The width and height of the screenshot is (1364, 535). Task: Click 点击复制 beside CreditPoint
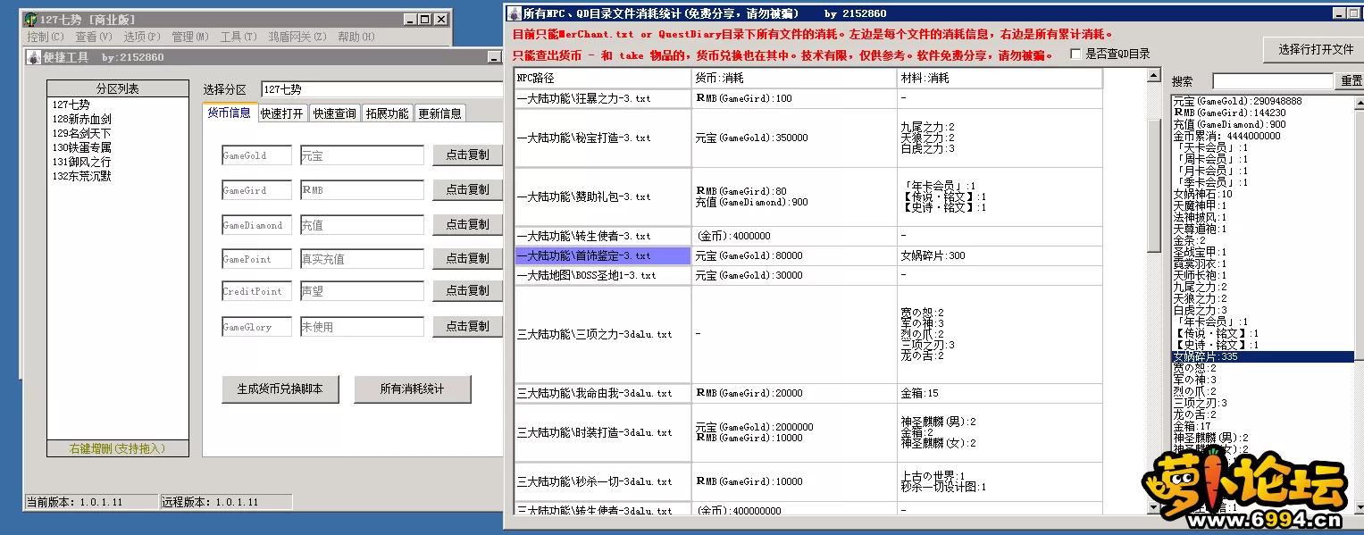[468, 290]
